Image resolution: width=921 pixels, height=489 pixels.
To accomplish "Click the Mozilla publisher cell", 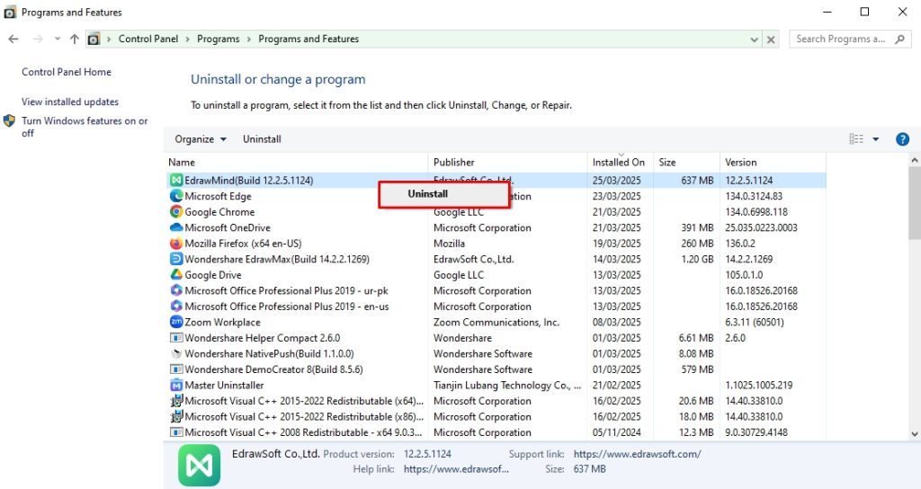I will 449,243.
